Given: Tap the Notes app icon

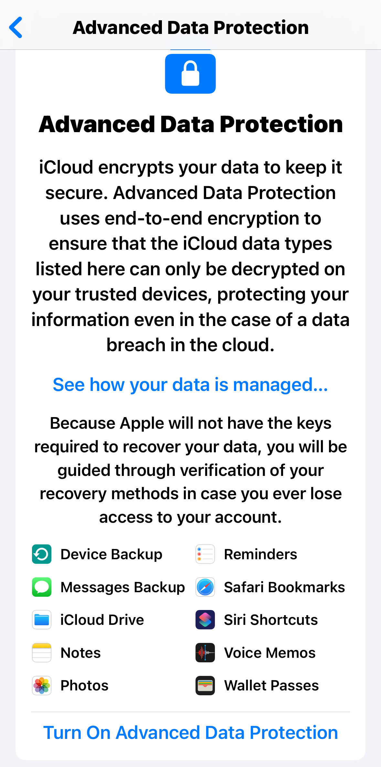Looking at the screenshot, I should (42, 653).
